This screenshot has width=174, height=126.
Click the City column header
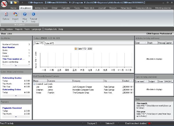coord(113,81)
